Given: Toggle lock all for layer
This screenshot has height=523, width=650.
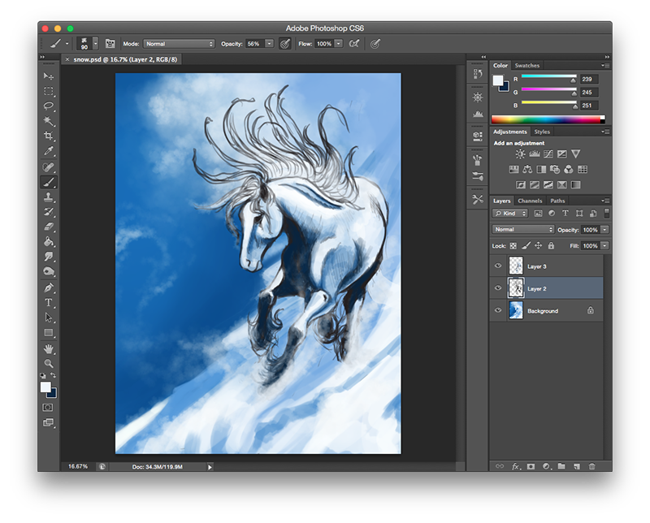Looking at the screenshot, I should click(x=551, y=246).
